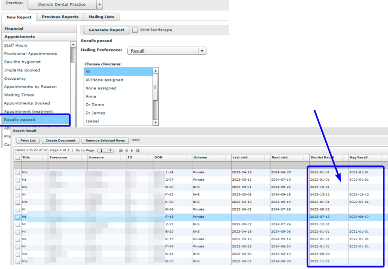This screenshot has height=269, width=388.
Task: Tick the select-all rows header checkbox
Action: click(x=18, y=158)
